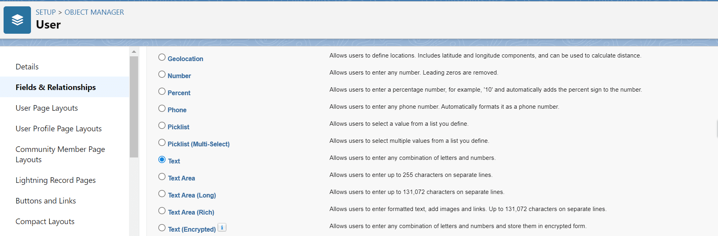Pick the Phone data type

[162, 108]
